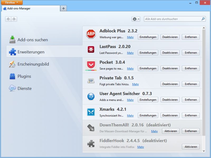
Task: Click Mehr link for Private Tab
Action: [x=135, y=84]
